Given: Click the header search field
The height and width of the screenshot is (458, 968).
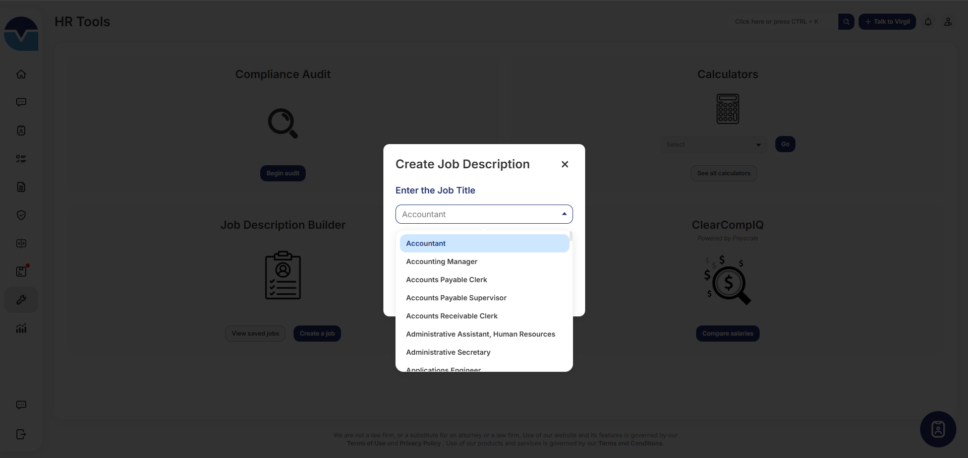Looking at the screenshot, I should (x=783, y=22).
